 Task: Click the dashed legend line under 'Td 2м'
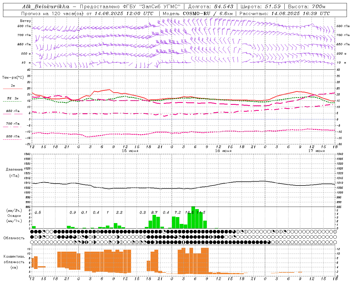click(x=12, y=102)
